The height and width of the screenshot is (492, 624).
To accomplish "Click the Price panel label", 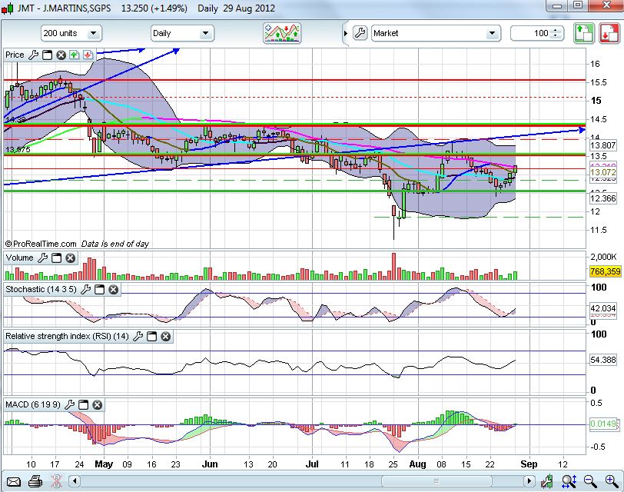I will click(x=15, y=55).
